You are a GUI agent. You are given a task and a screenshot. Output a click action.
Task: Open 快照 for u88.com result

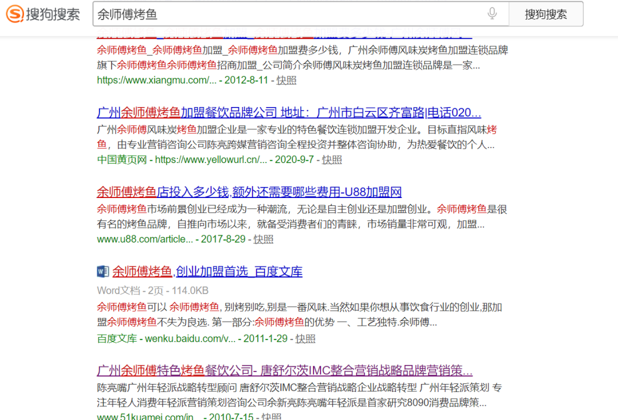[x=263, y=239]
